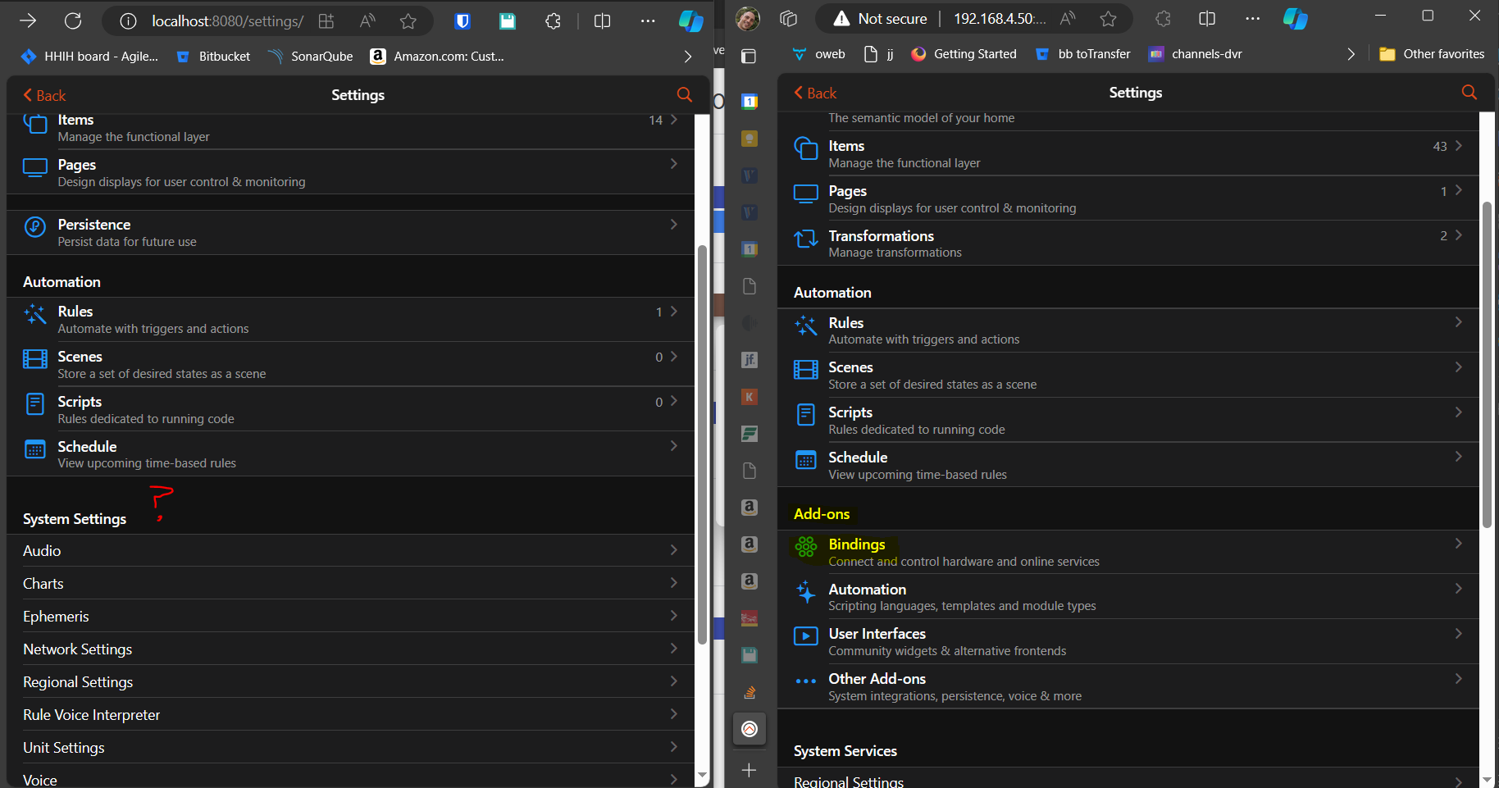Go Back in the right Settings panel
Image resolution: width=1499 pixels, height=788 pixels.
click(816, 93)
